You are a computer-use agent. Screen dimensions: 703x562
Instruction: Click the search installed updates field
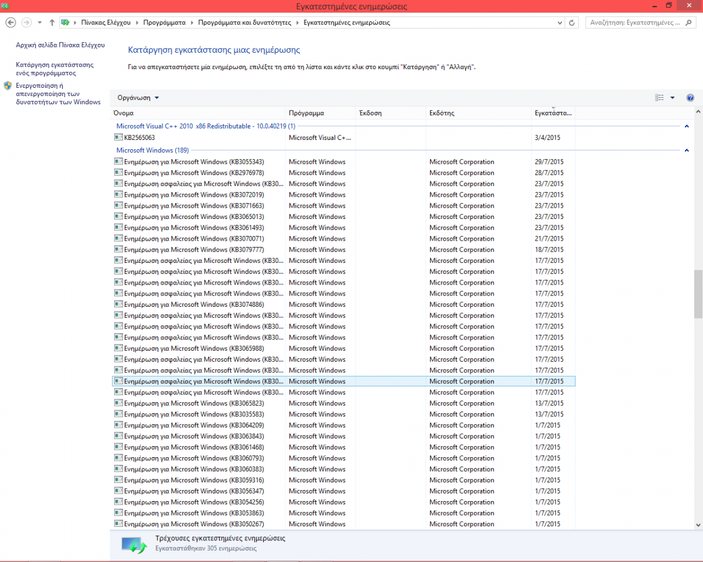[x=636, y=23]
